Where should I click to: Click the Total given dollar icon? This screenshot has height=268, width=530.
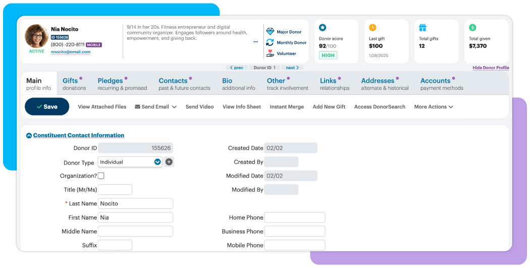pyautogui.click(x=472, y=28)
